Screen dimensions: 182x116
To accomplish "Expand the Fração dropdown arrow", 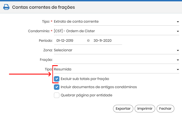I will tap(178, 60).
